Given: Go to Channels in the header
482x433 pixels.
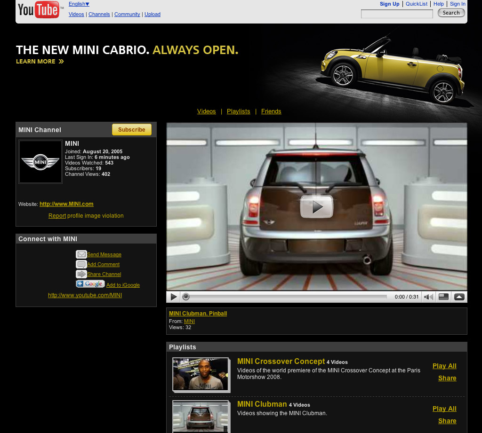Looking at the screenshot, I should point(99,14).
